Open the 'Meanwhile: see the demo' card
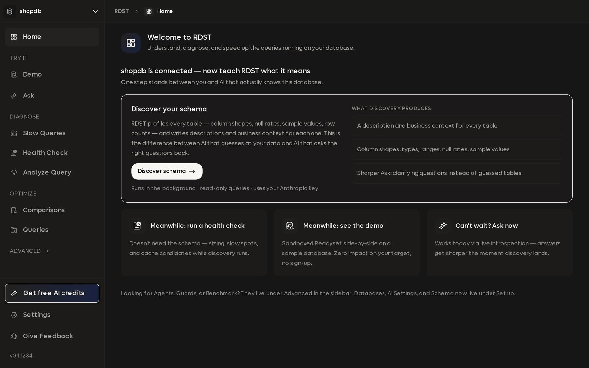Viewport: 589px width, 368px height. (x=347, y=243)
